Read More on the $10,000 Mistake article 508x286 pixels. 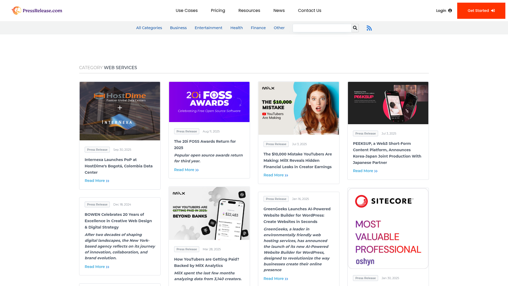[276, 175]
